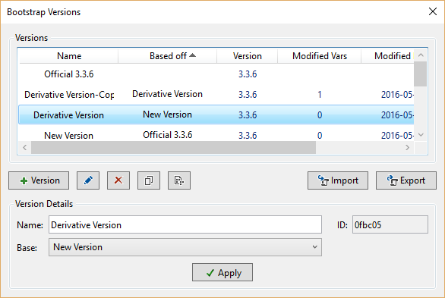Click Modified Vars value 1

tap(320, 95)
